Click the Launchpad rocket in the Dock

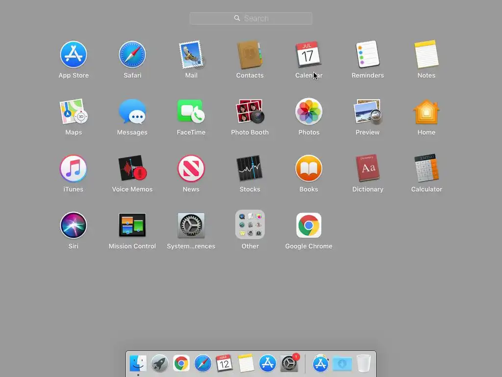159,363
